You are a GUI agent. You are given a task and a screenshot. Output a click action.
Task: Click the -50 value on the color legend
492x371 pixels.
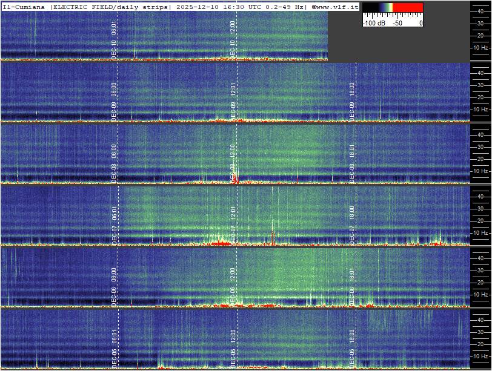pyautogui.click(x=397, y=23)
